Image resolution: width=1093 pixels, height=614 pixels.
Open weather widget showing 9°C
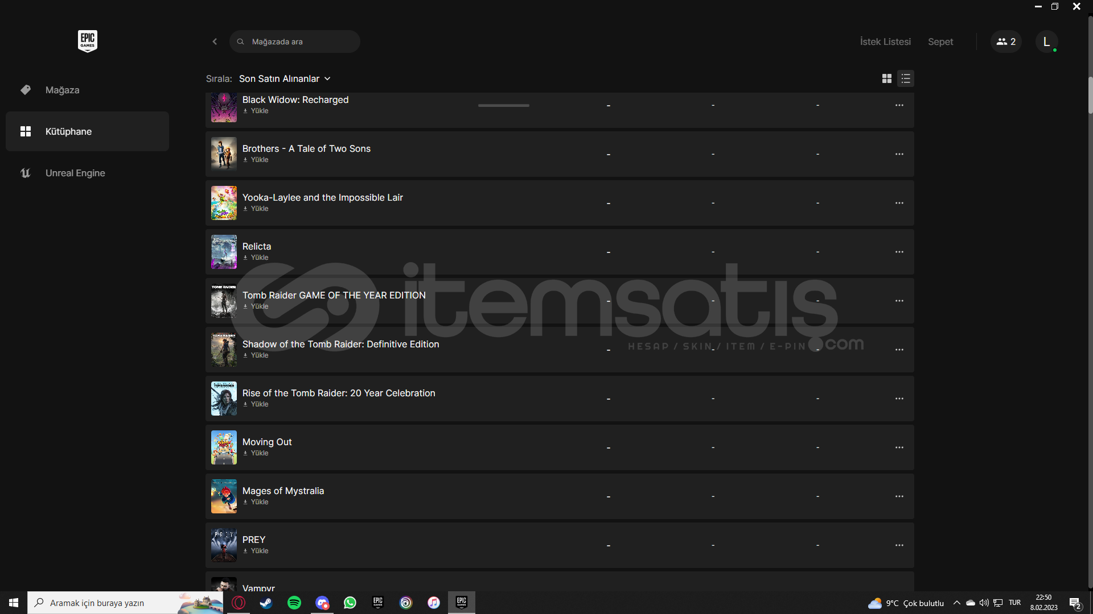906,603
